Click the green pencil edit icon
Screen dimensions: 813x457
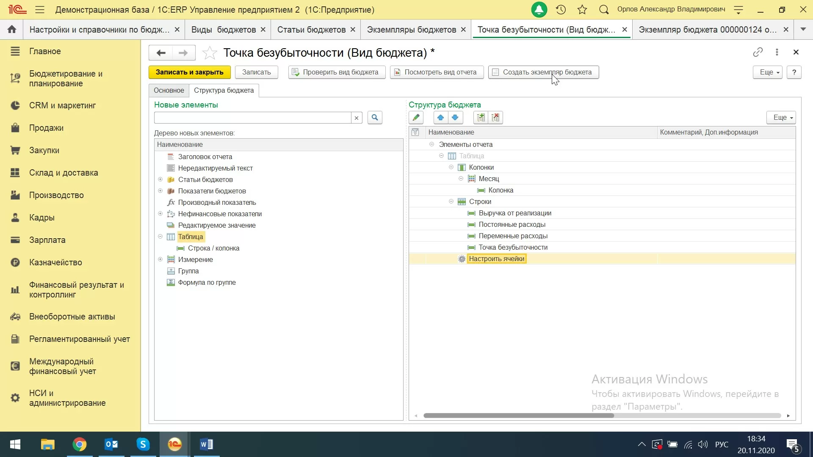(416, 118)
